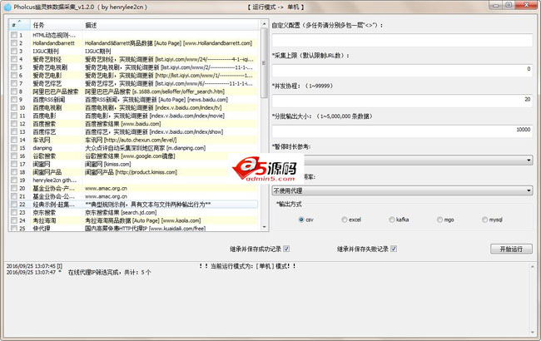Select the checkbox for 百度搜索 task

(x=14, y=124)
